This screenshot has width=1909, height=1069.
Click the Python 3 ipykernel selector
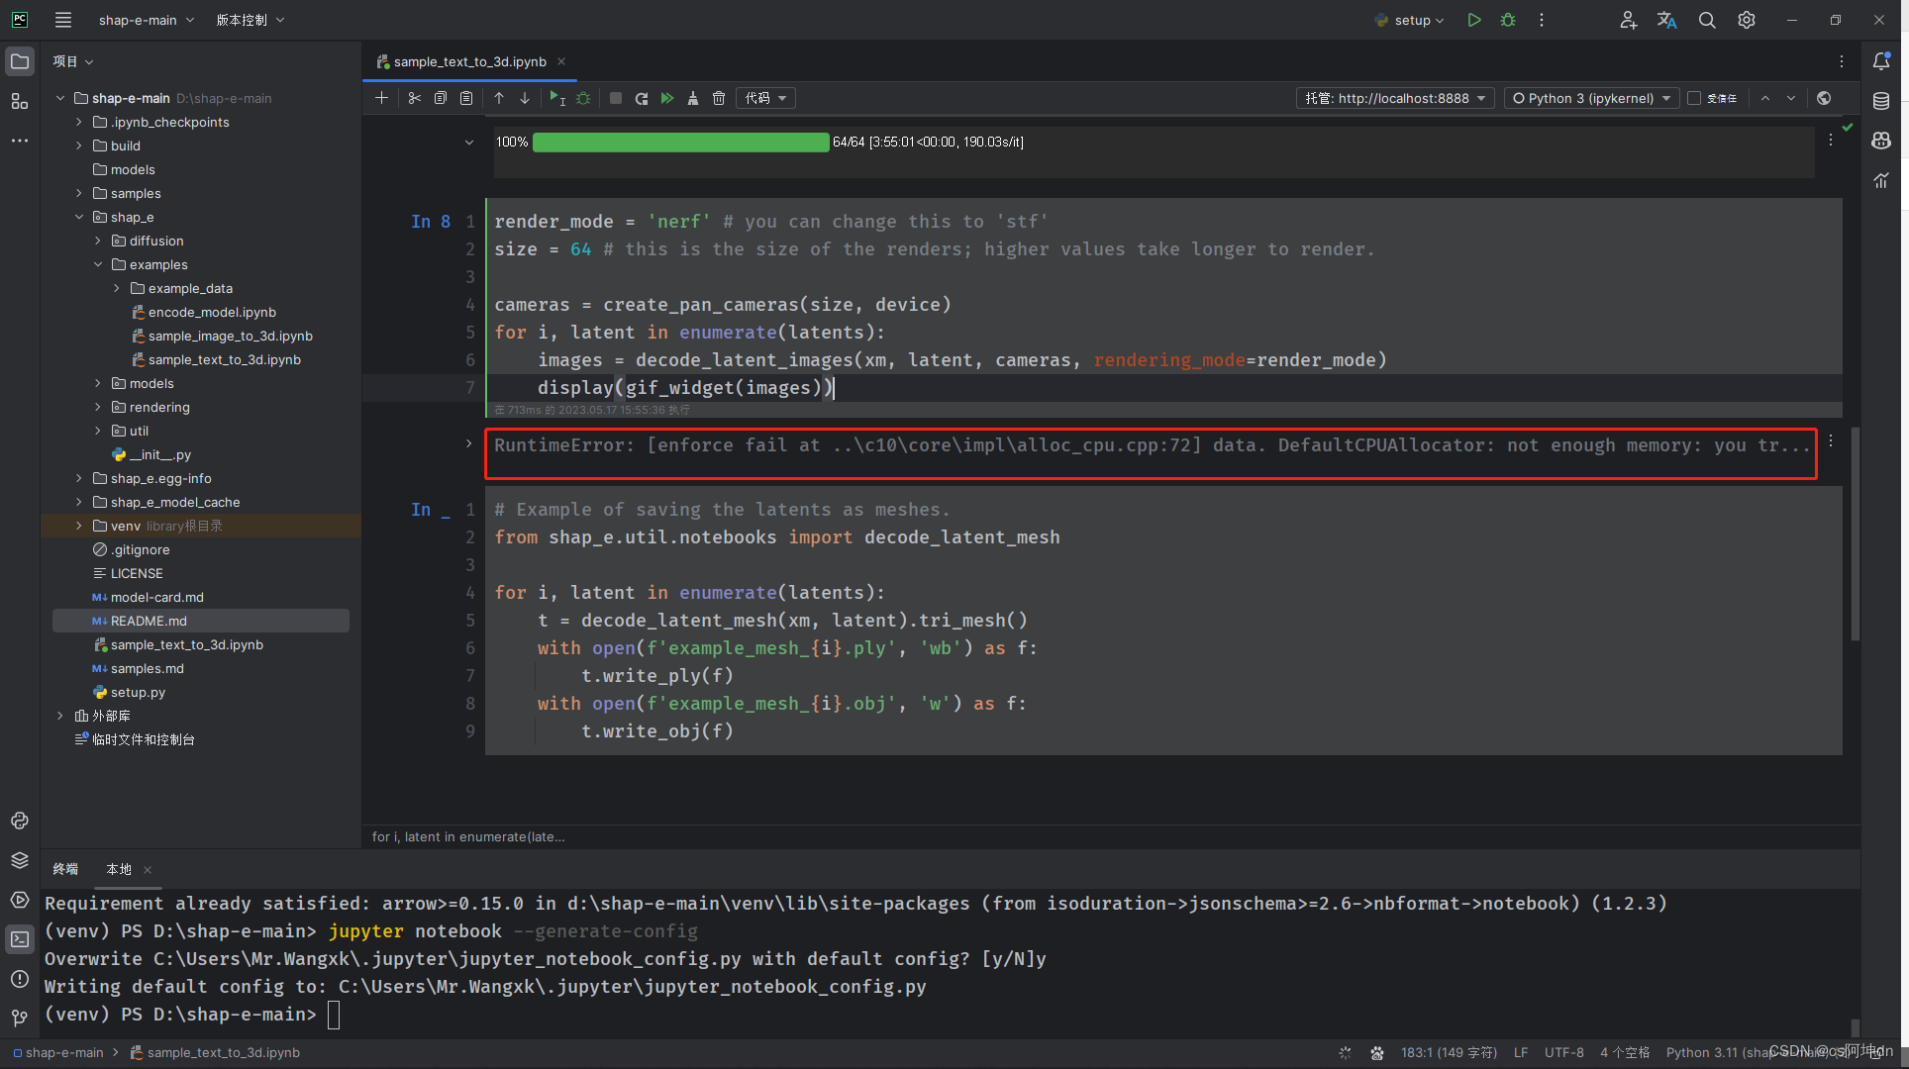[x=1590, y=97]
